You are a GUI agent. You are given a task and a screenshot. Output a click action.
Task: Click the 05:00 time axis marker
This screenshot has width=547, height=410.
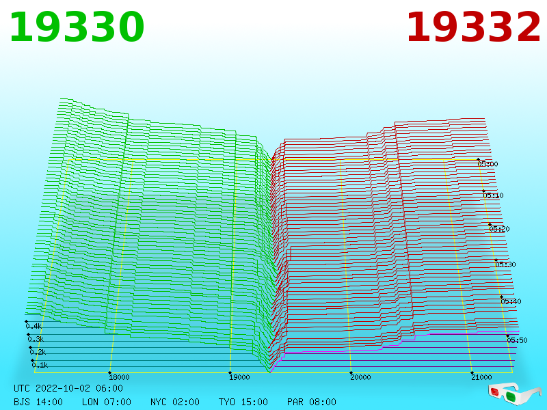pyautogui.click(x=488, y=164)
